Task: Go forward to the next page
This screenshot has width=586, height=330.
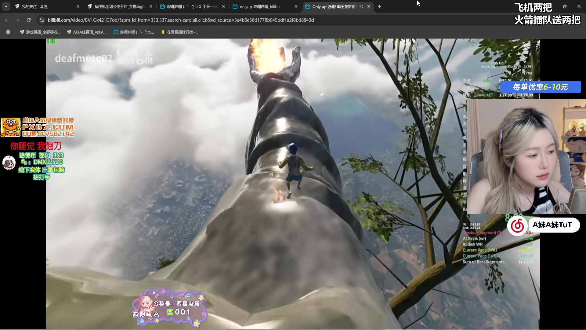Action: click(x=18, y=20)
